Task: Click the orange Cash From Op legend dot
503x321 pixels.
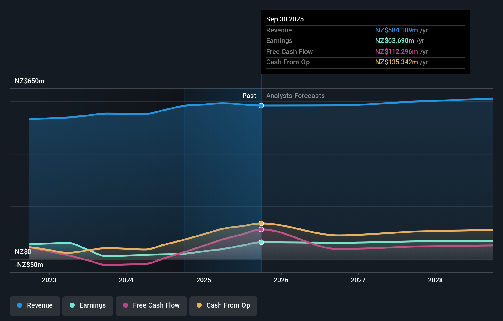Action: (x=199, y=305)
